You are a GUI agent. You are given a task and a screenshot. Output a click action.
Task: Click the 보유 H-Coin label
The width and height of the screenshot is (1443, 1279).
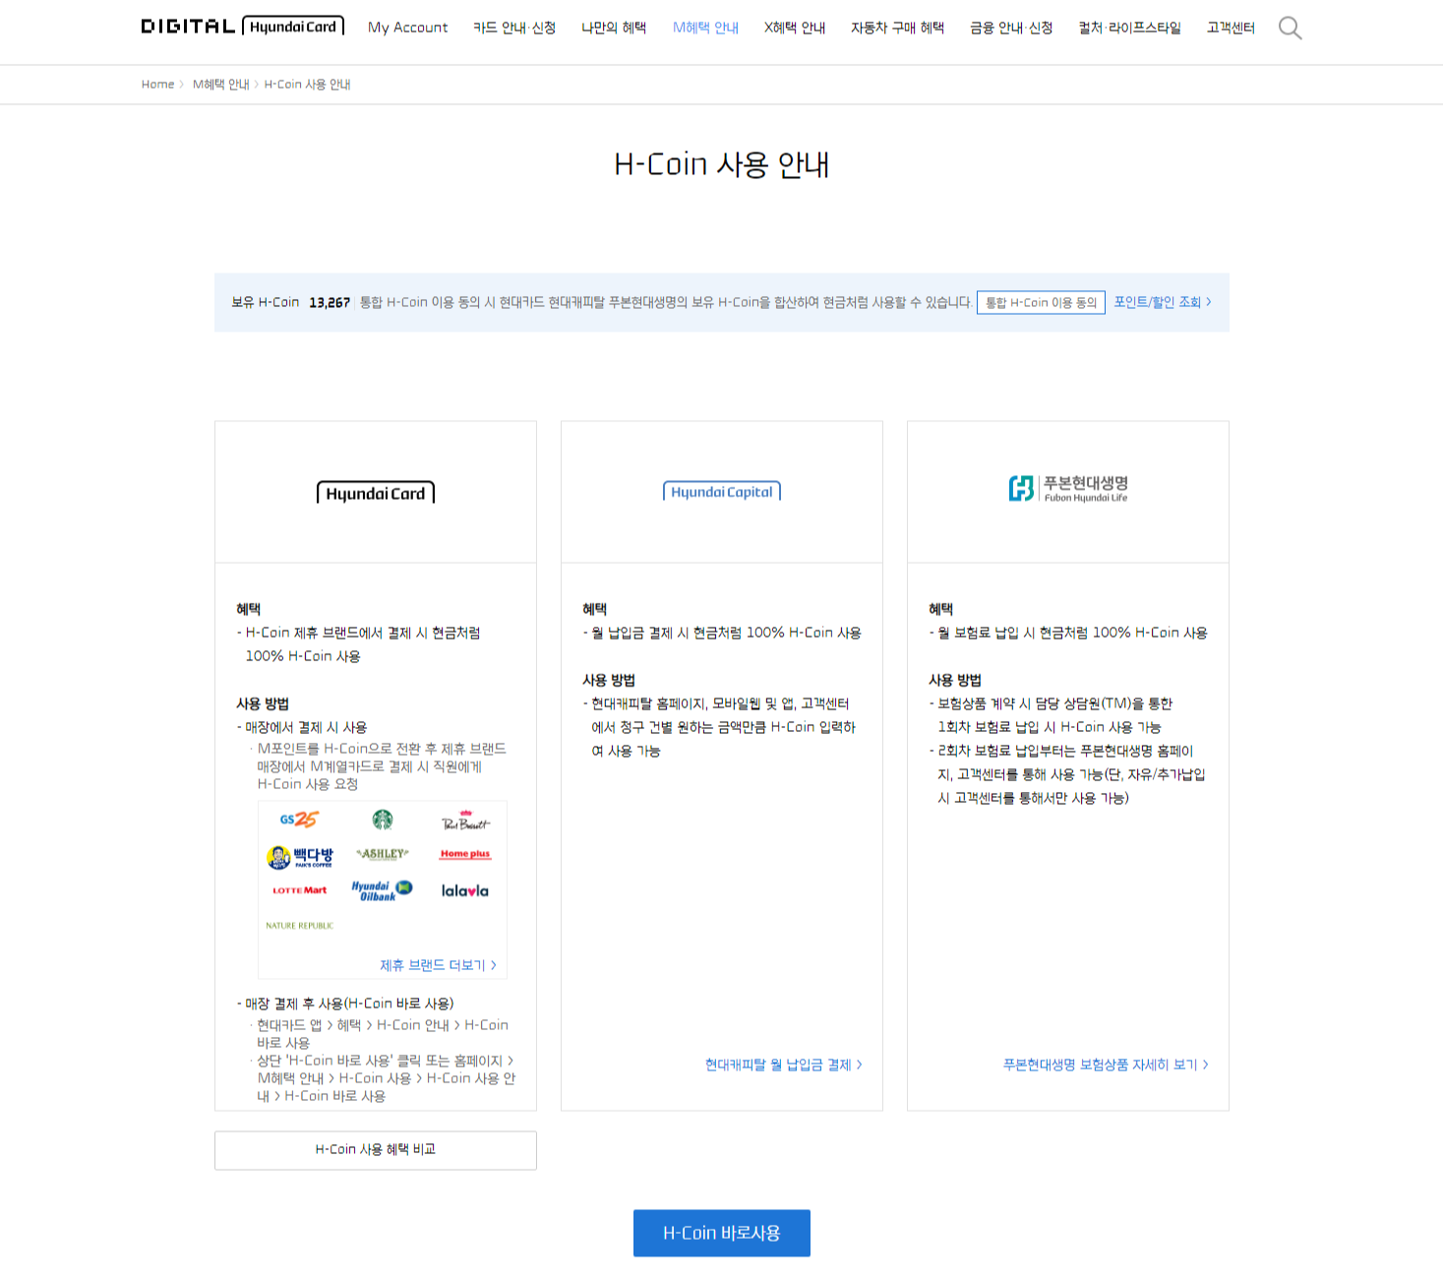[266, 302]
